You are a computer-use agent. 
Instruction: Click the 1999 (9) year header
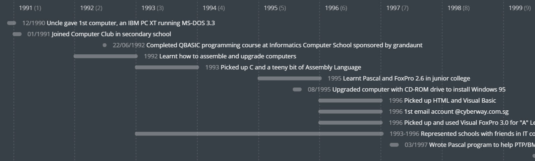(x=519, y=8)
